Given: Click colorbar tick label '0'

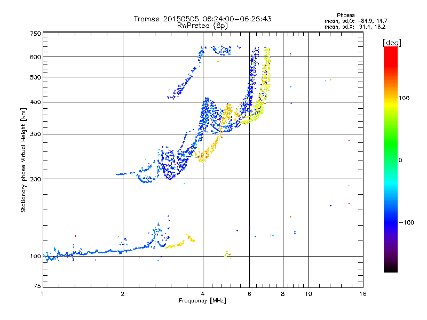Looking at the screenshot, I should (x=400, y=161).
